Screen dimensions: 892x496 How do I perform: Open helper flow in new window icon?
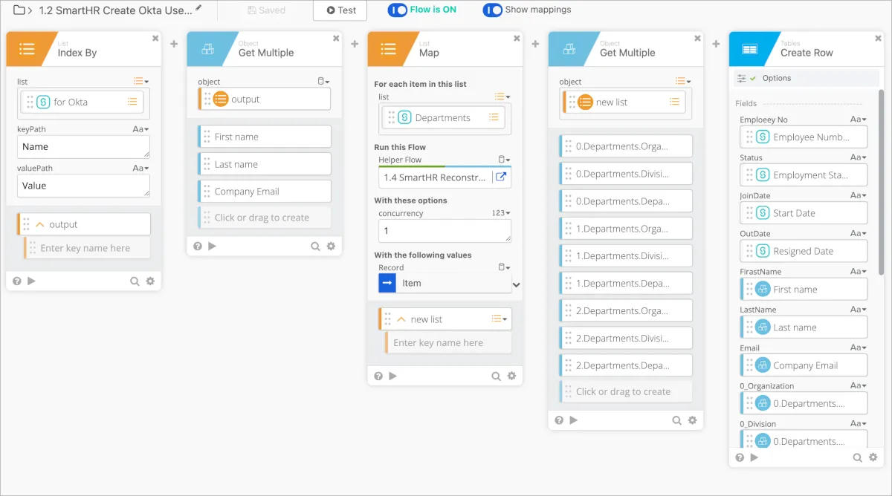pos(502,177)
